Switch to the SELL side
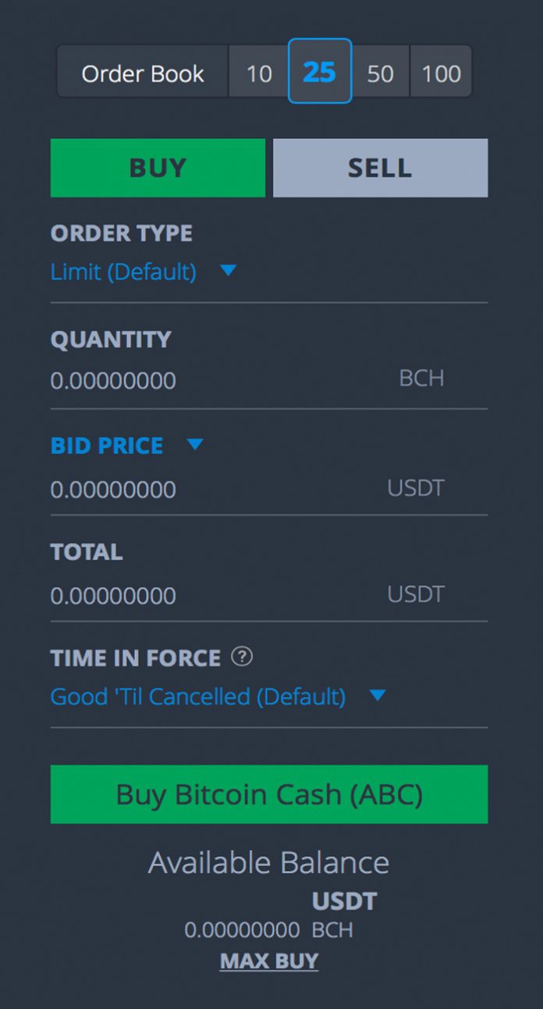The height and width of the screenshot is (1009, 543). point(380,168)
